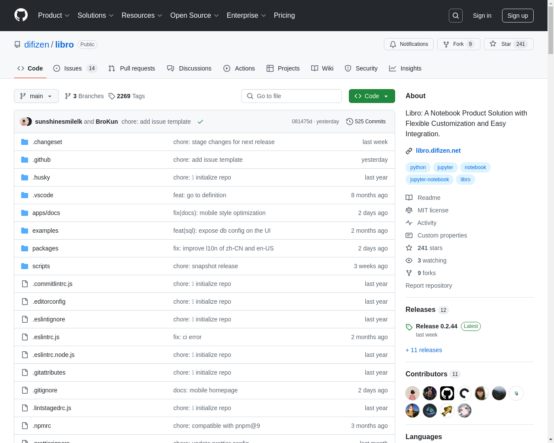Click the .editorconfig file icon
Viewport: 554px width, 443px height.
25,302
